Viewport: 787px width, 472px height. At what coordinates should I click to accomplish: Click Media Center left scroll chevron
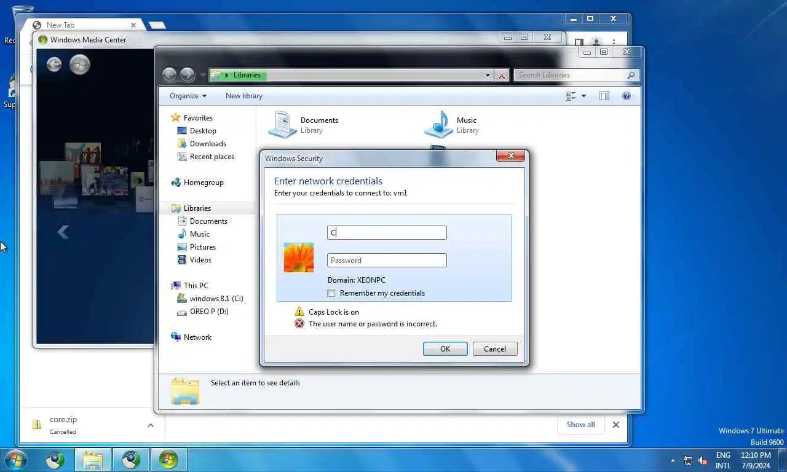pyautogui.click(x=63, y=232)
